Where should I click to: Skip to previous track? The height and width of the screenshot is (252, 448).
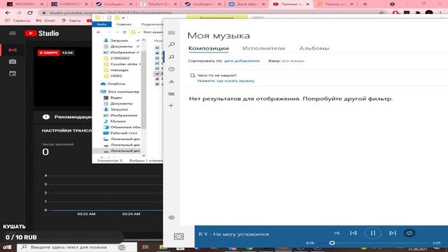[353, 233]
